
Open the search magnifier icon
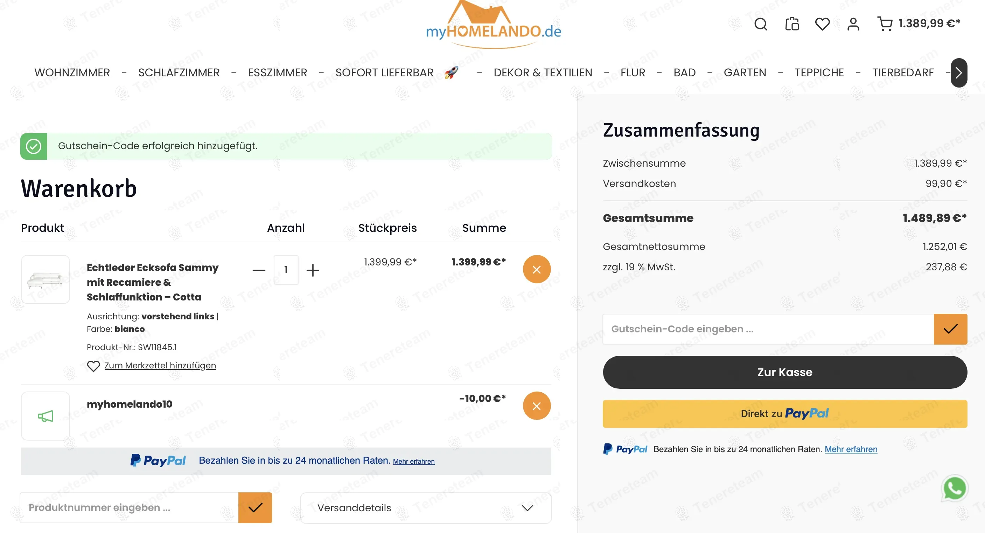tap(761, 24)
